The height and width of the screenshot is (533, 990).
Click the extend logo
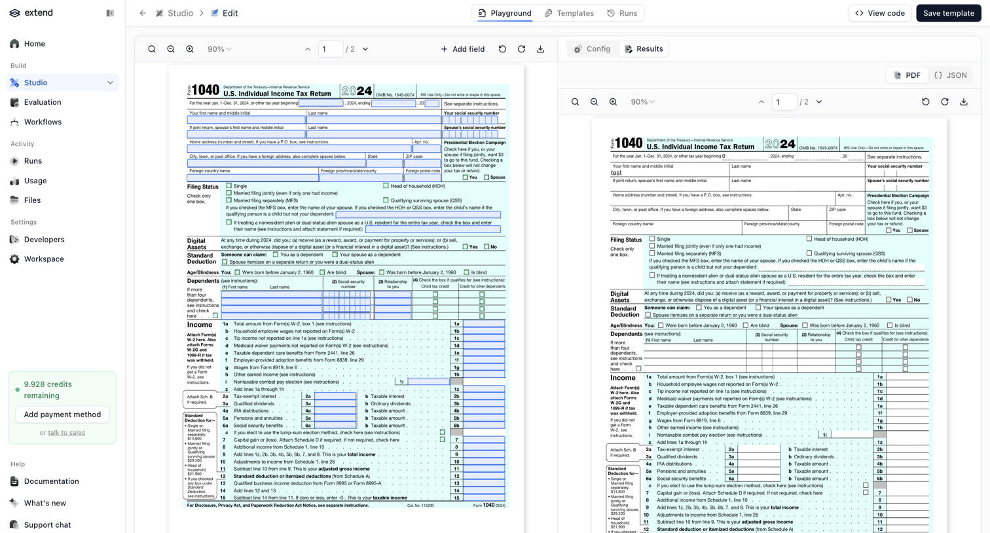(x=31, y=13)
